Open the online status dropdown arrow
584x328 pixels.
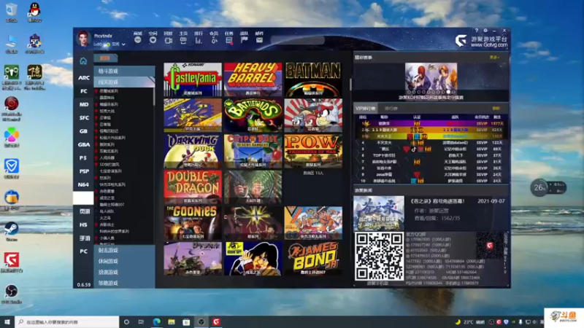(123, 44)
